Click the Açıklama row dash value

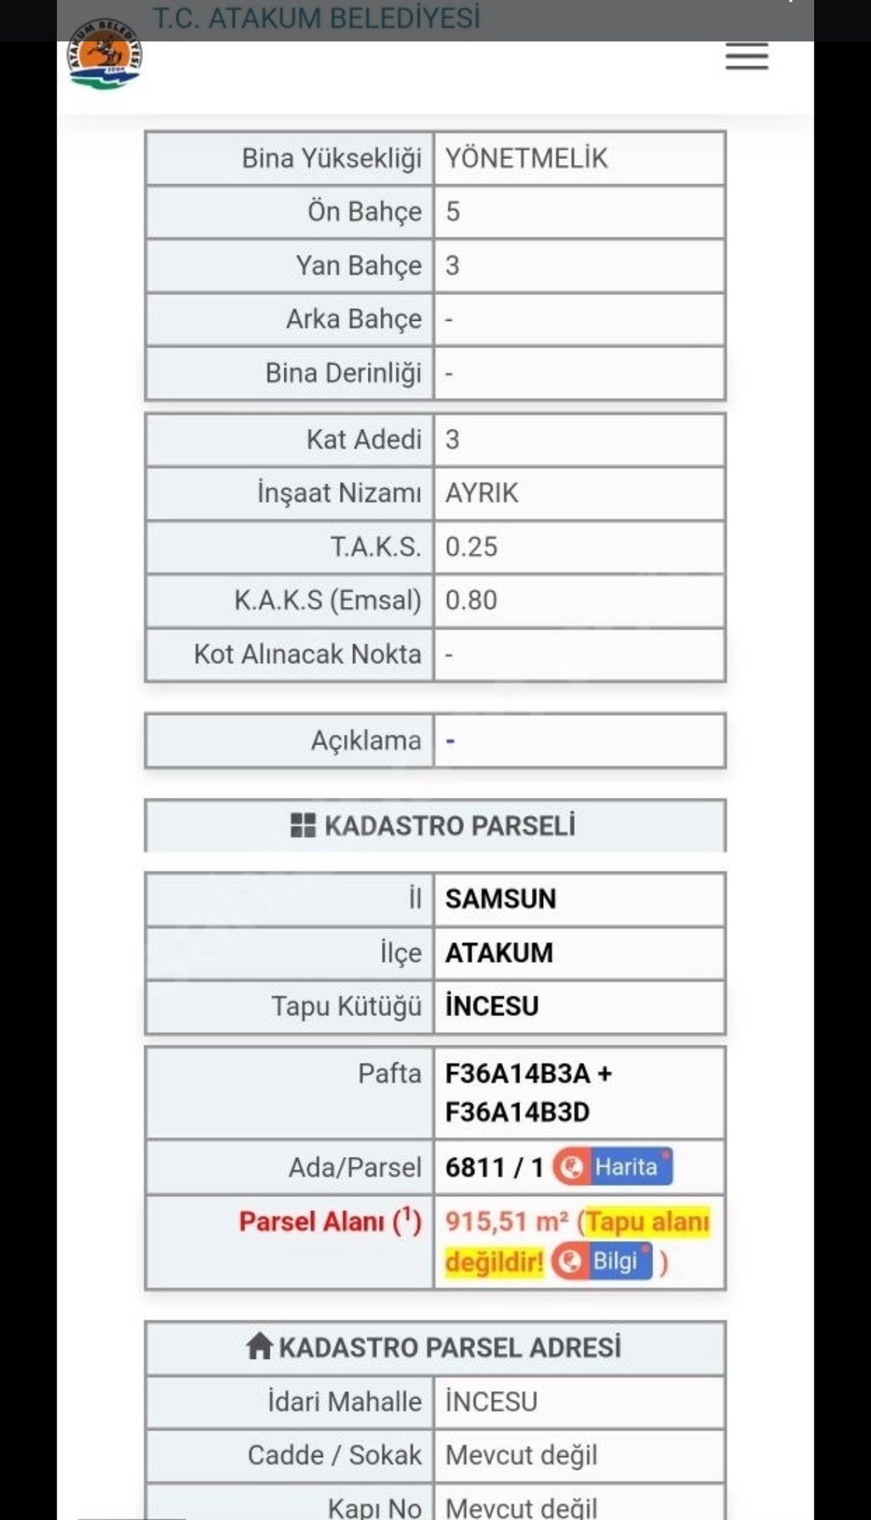(450, 741)
